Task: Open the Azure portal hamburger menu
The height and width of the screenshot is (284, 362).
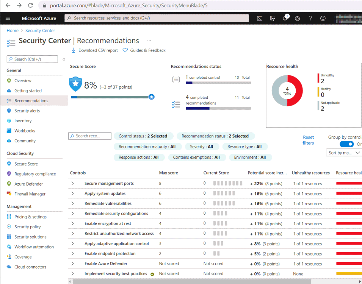Action: coord(8,18)
